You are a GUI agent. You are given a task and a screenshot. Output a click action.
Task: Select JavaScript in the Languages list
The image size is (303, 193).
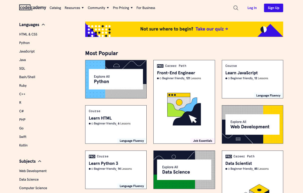click(27, 51)
